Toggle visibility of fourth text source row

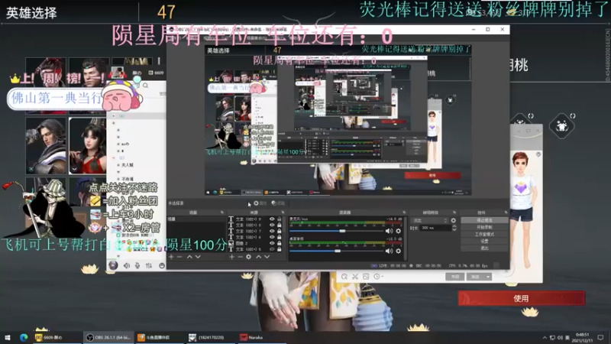pos(272,237)
